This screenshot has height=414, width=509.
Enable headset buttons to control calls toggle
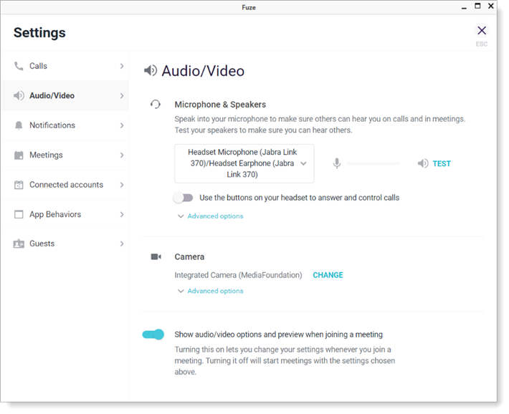[x=184, y=198]
